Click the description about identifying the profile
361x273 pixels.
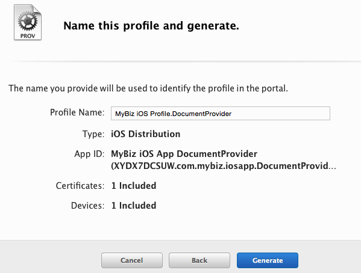point(148,88)
